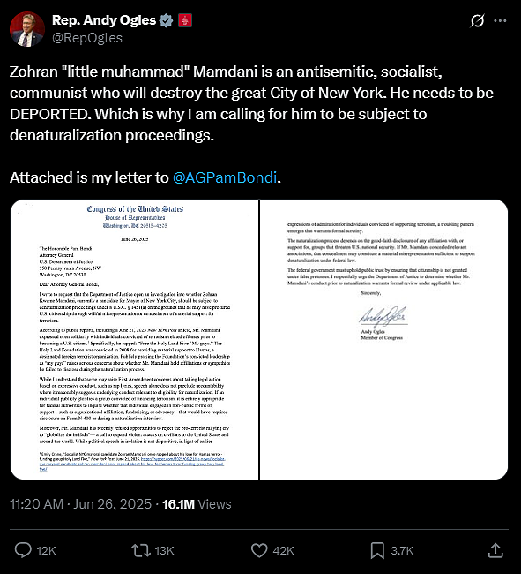Click the 11:20 AM Jun 26, 2025 timestamp
The image size is (521, 574).
point(80,504)
